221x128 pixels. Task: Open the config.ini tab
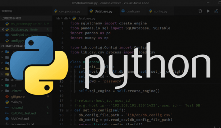click(133, 11)
